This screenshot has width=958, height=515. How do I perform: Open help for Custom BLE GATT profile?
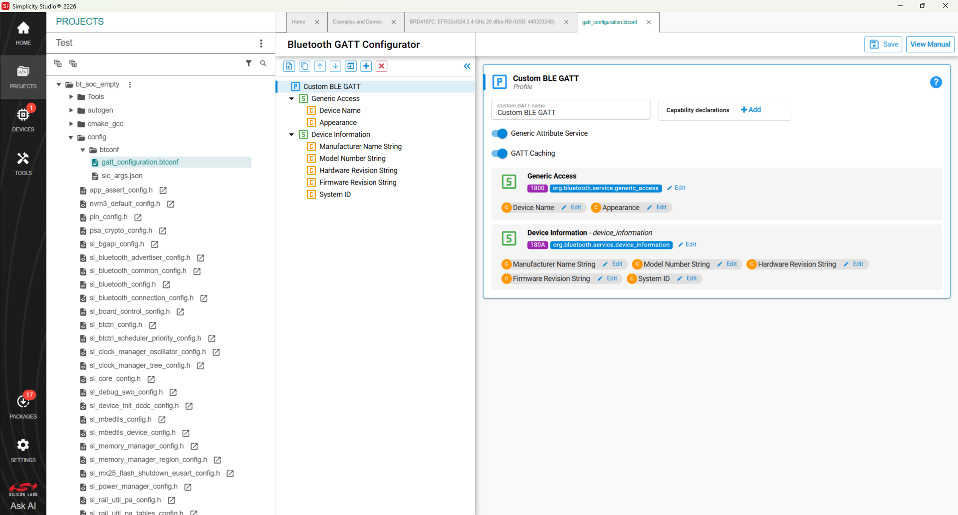[x=936, y=82]
